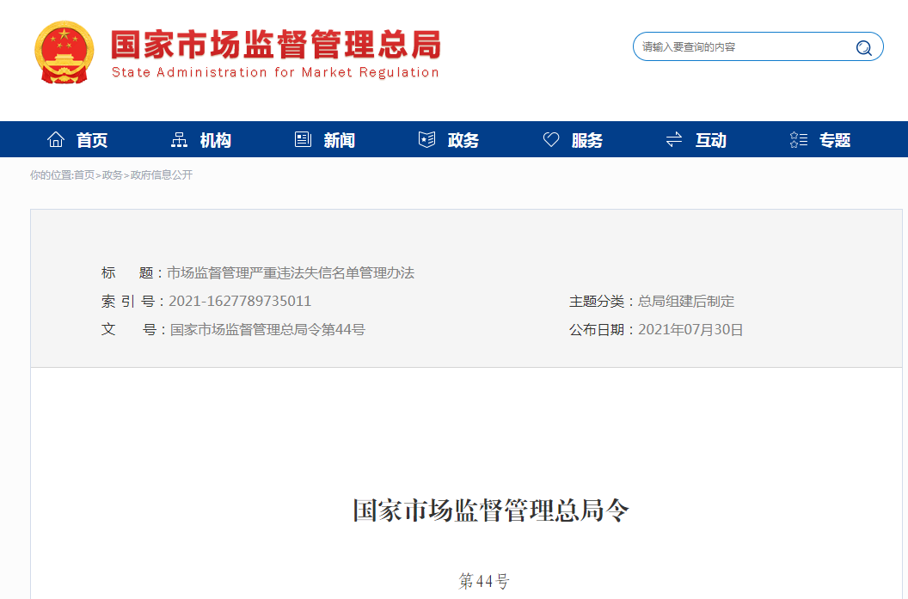The image size is (908, 599).
Task: Click the heading 国家市场监督管理总局令
Action: (491, 510)
